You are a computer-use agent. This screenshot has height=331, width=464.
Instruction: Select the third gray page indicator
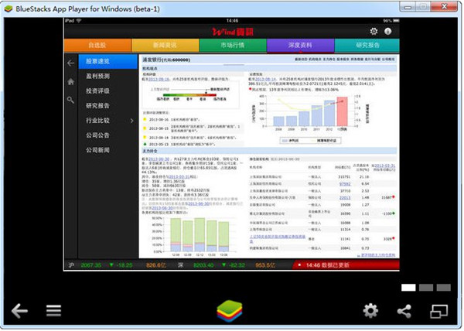[444, 288]
